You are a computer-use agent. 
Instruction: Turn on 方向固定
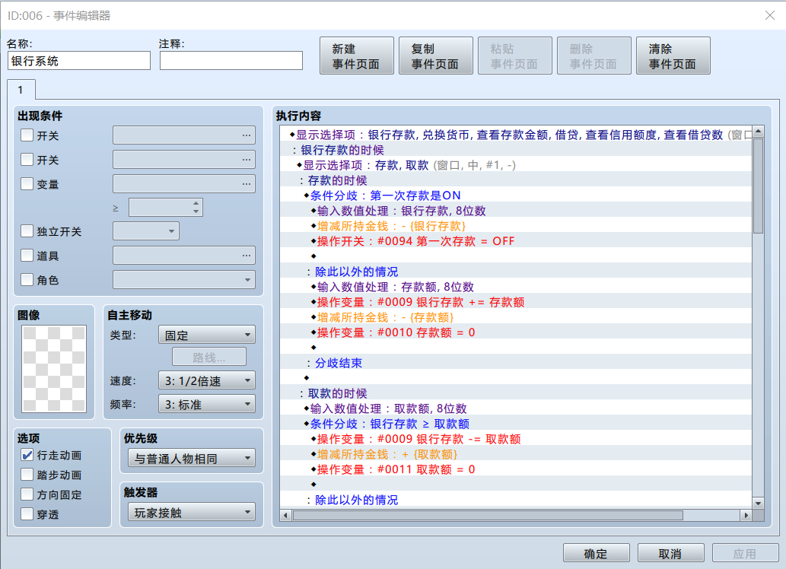pyautogui.click(x=27, y=494)
